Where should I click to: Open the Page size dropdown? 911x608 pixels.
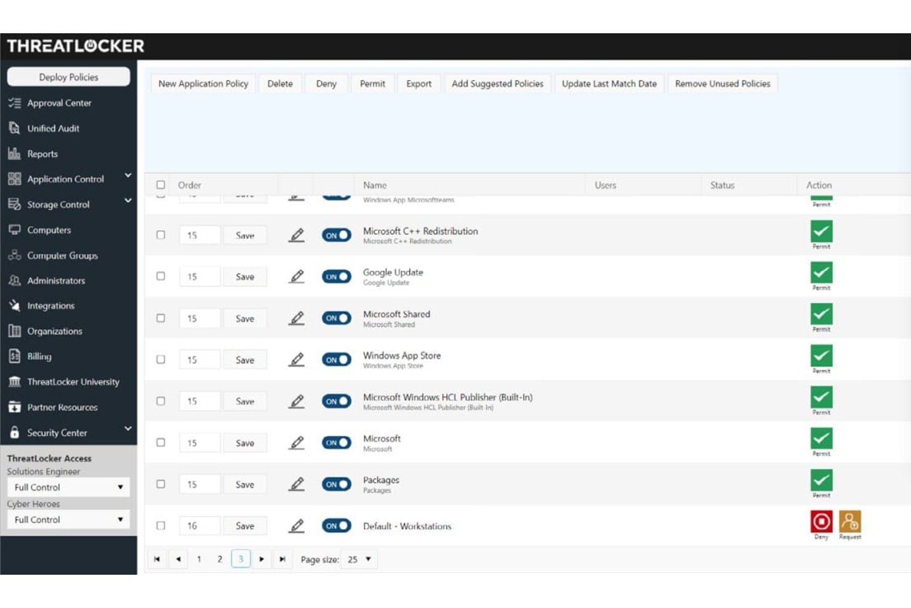click(x=359, y=559)
